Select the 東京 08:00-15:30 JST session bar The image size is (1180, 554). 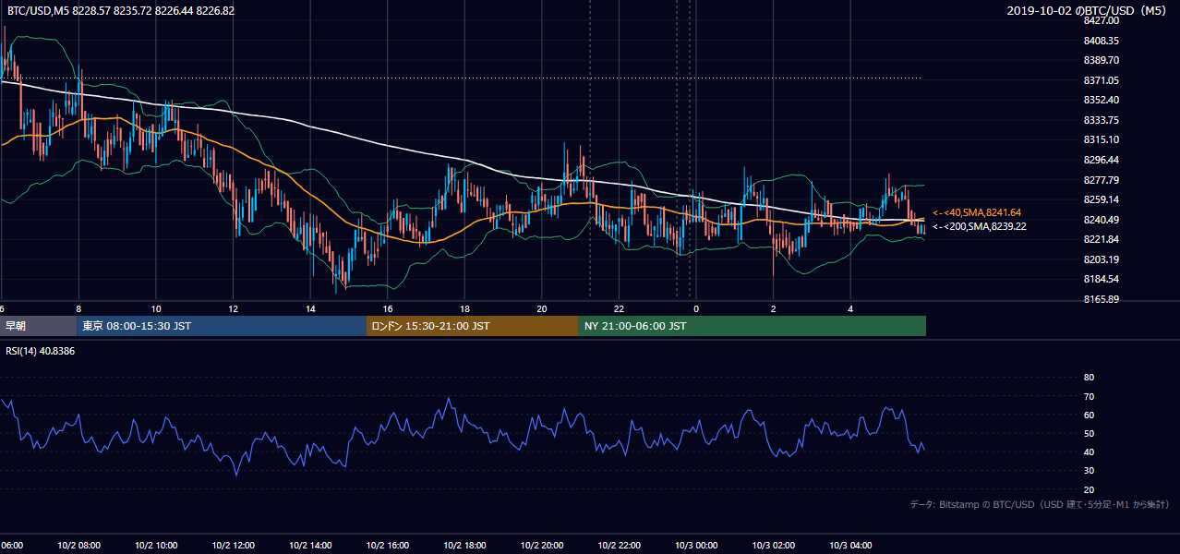(x=222, y=326)
